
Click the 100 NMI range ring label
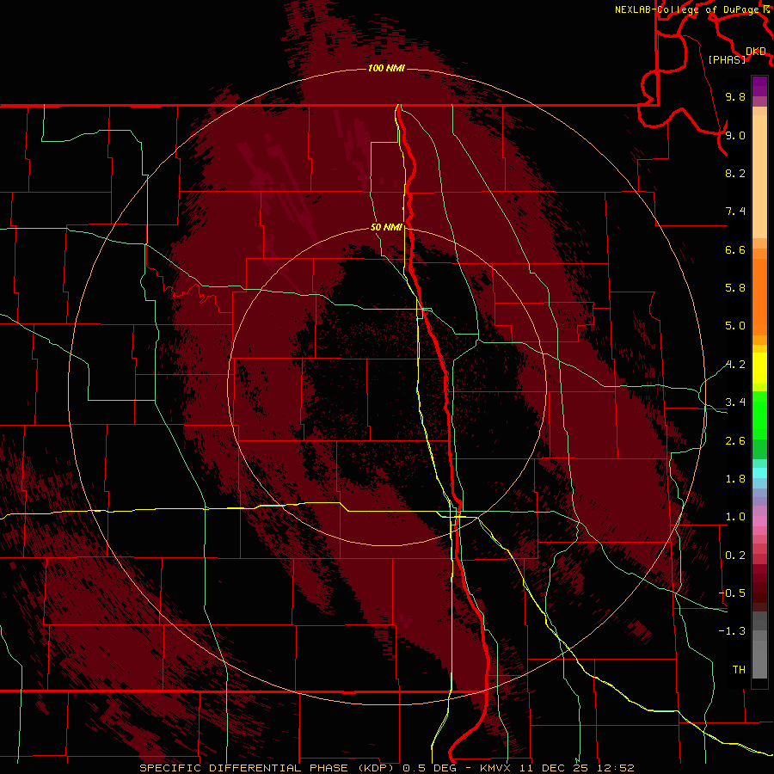(386, 68)
